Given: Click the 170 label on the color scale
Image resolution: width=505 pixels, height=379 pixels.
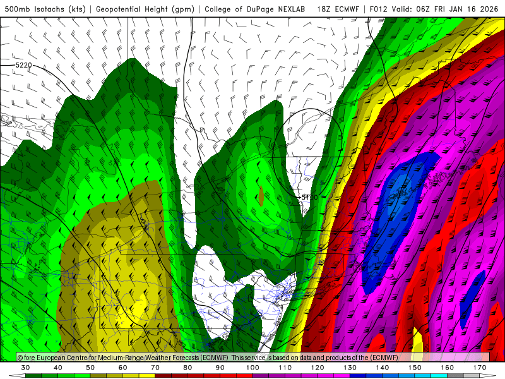Looking at the screenshot, I should coord(480,368).
